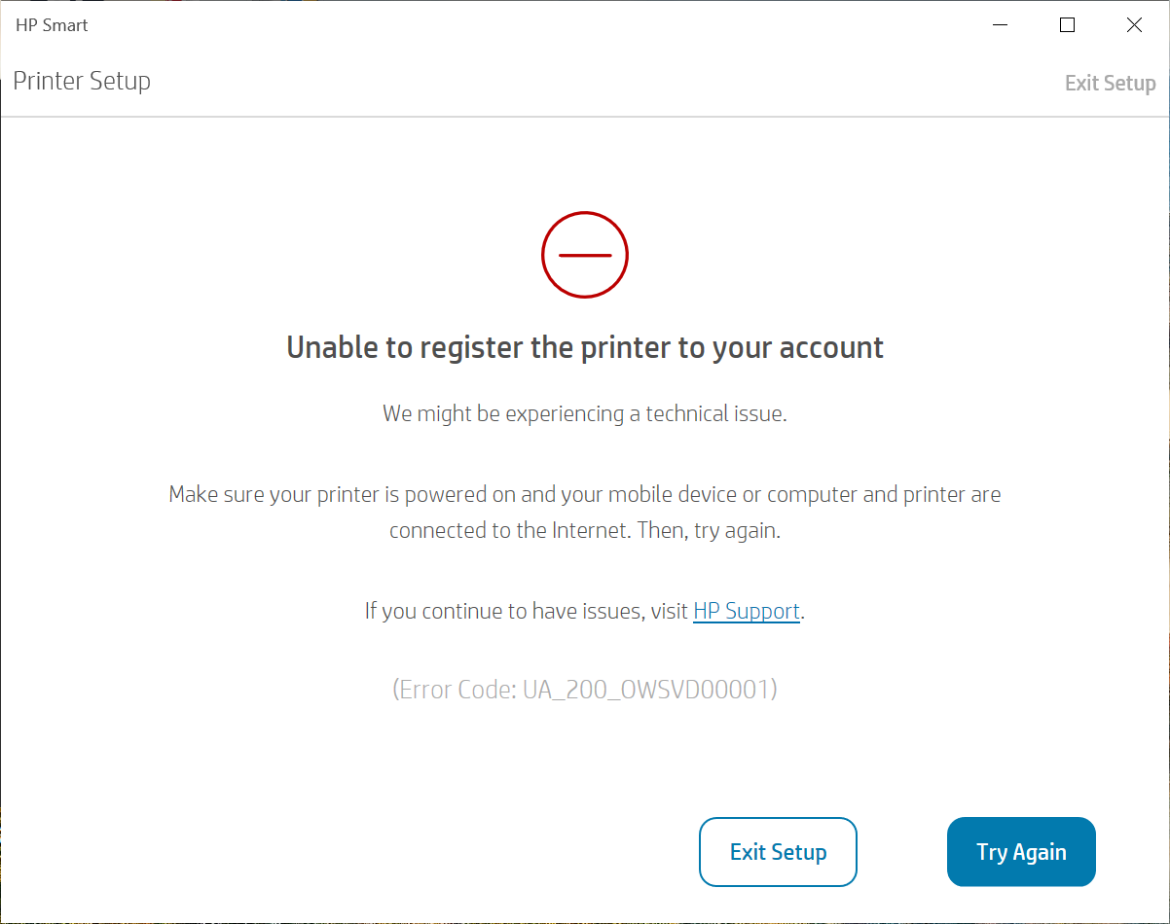1170x924 pixels.
Task: Click the minus symbol inside the error circle
Action: (584, 254)
